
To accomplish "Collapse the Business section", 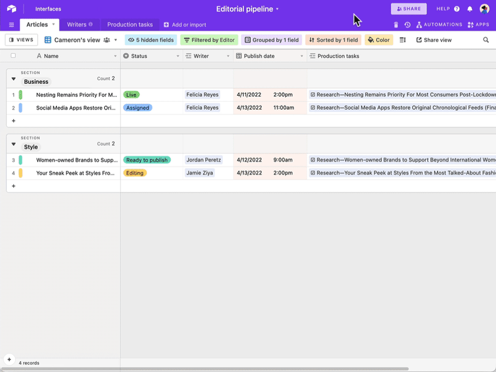I will (13, 78).
